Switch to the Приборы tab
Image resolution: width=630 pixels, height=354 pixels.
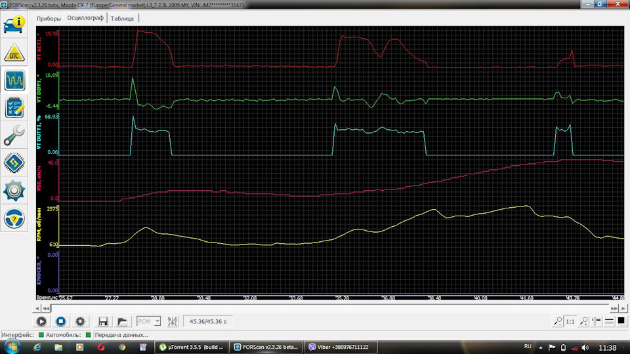[49, 18]
